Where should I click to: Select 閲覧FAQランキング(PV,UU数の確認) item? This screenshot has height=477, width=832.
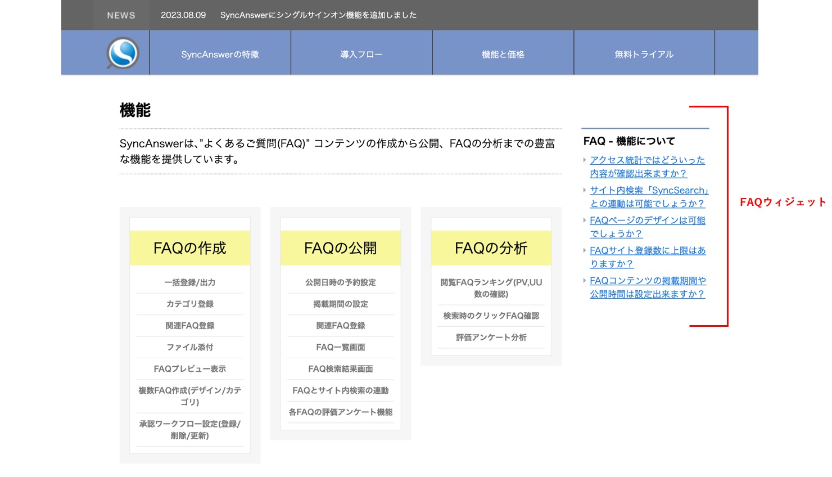pos(491,288)
